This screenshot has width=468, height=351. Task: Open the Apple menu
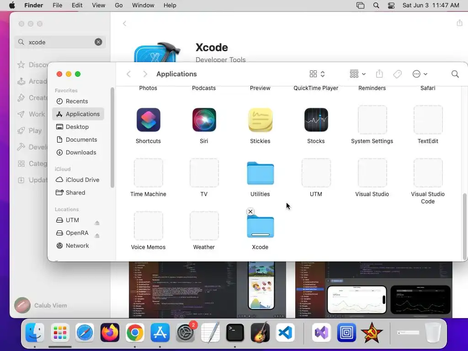(x=12, y=5)
